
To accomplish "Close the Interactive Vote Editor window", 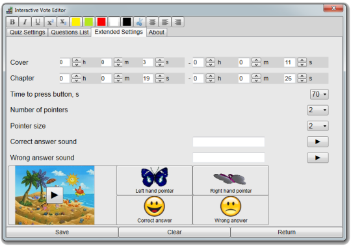I will pyautogui.click(x=333, y=8).
